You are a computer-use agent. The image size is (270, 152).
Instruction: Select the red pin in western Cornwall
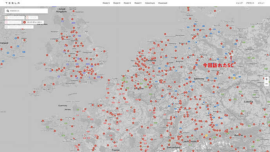pyautogui.click(x=34, y=92)
